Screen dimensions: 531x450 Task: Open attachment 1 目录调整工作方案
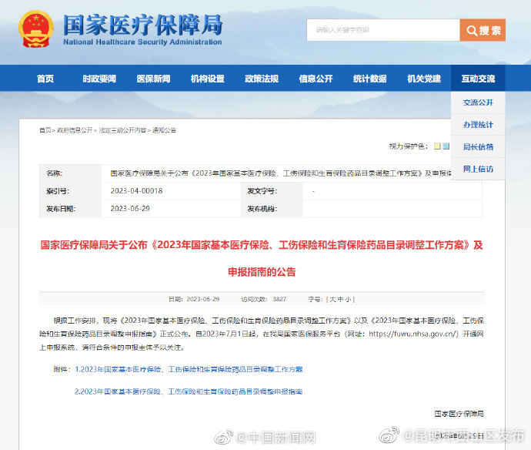pyautogui.click(x=189, y=369)
